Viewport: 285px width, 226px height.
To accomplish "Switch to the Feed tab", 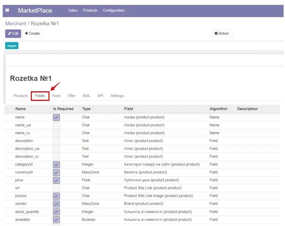I will click(56, 96).
